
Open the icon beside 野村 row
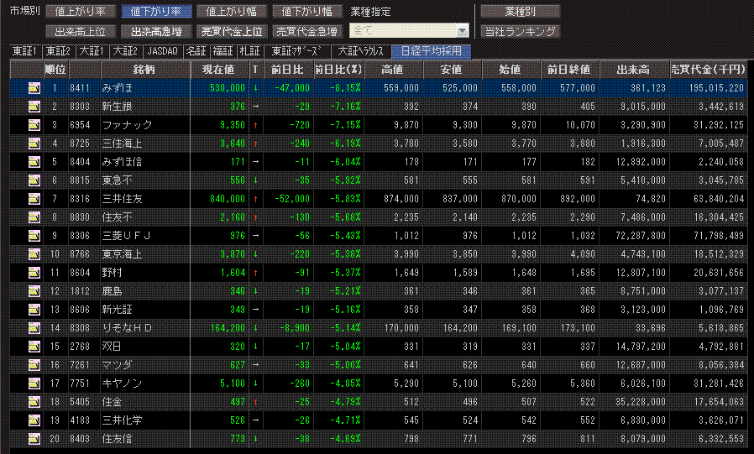(34, 273)
